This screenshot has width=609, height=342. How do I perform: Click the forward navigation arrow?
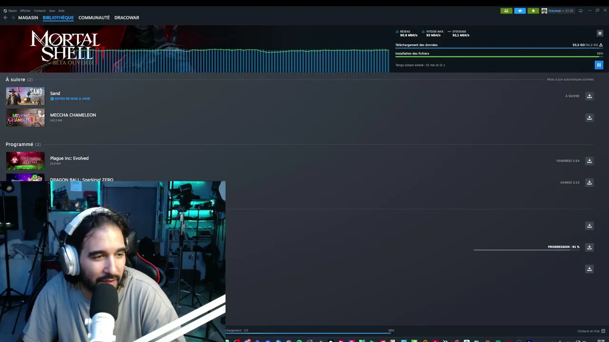pyautogui.click(x=13, y=18)
